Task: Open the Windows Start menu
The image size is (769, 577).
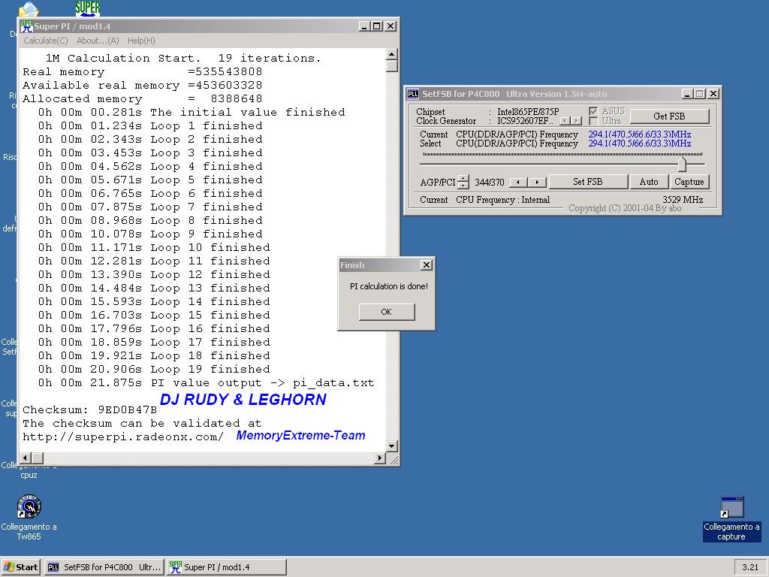Action: click(x=20, y=567)
